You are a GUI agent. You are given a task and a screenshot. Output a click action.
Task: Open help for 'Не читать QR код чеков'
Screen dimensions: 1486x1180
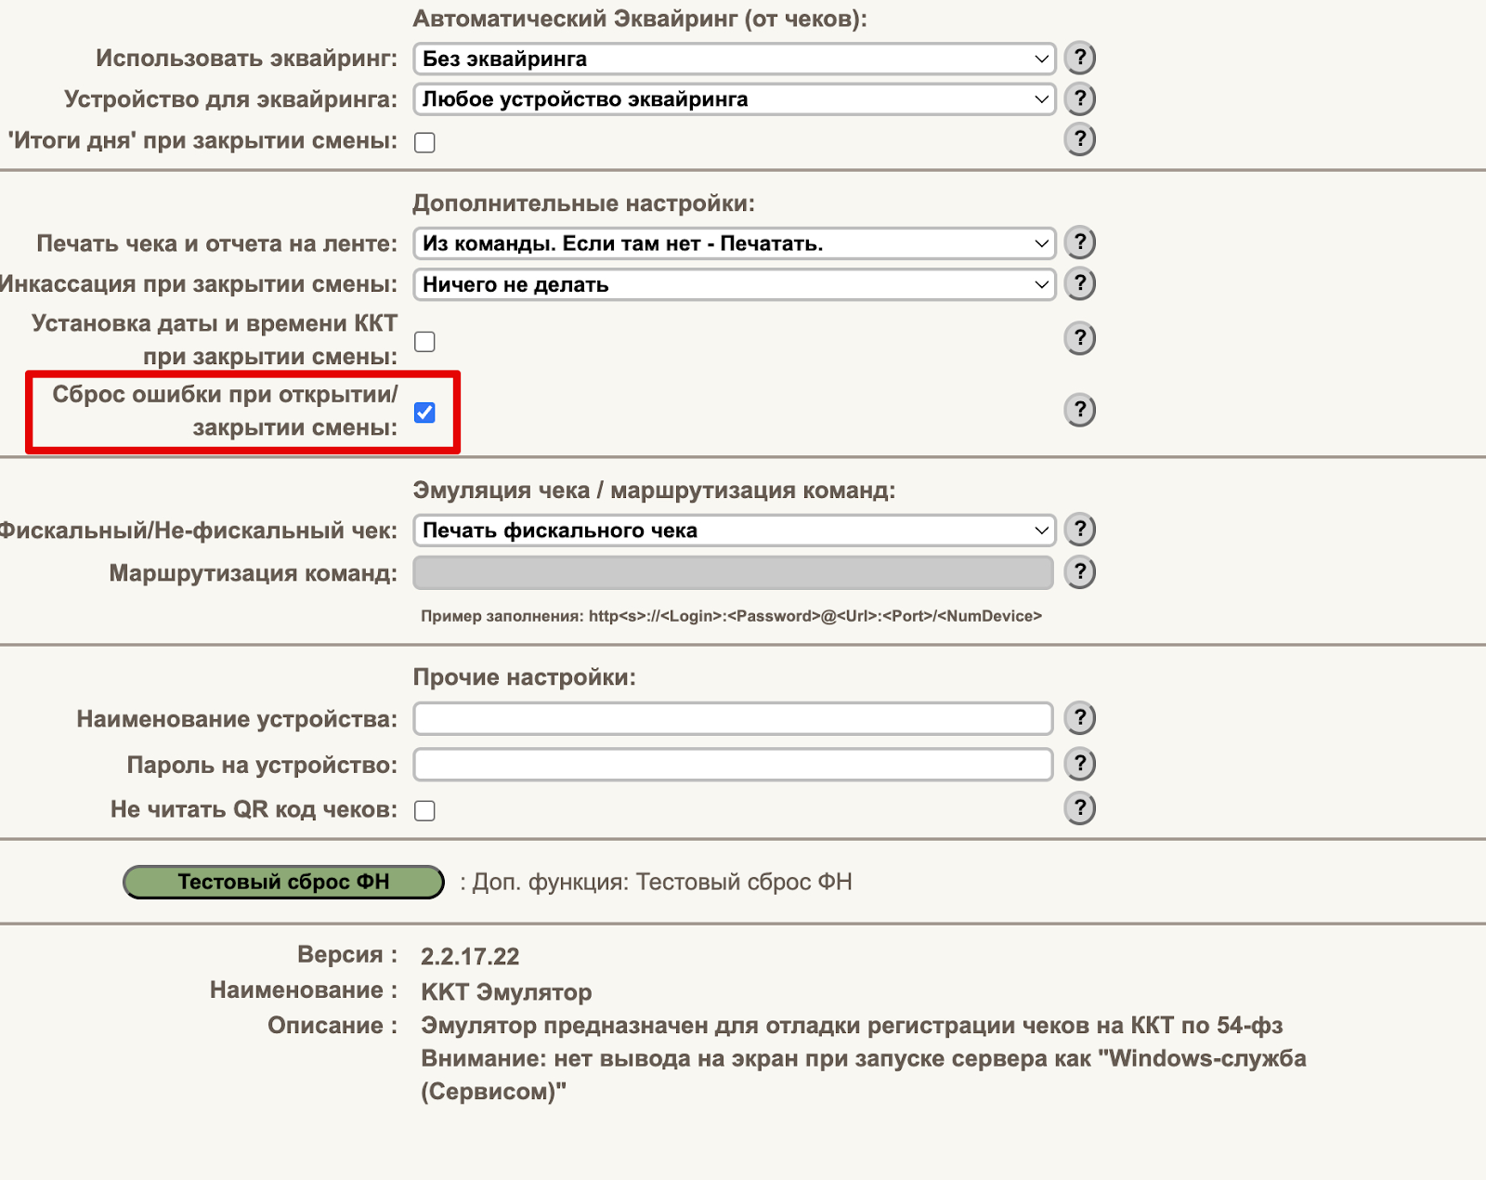pos(1079,808)
